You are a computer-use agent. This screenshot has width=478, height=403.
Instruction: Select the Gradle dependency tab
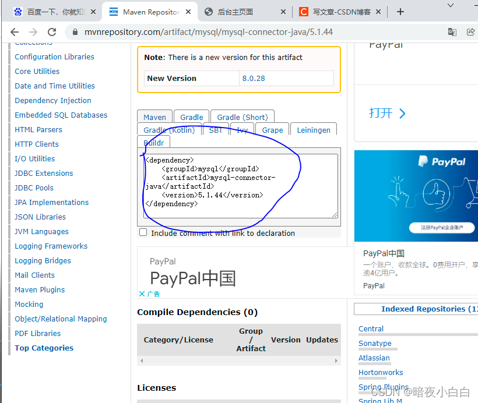[x=191, y=117]
